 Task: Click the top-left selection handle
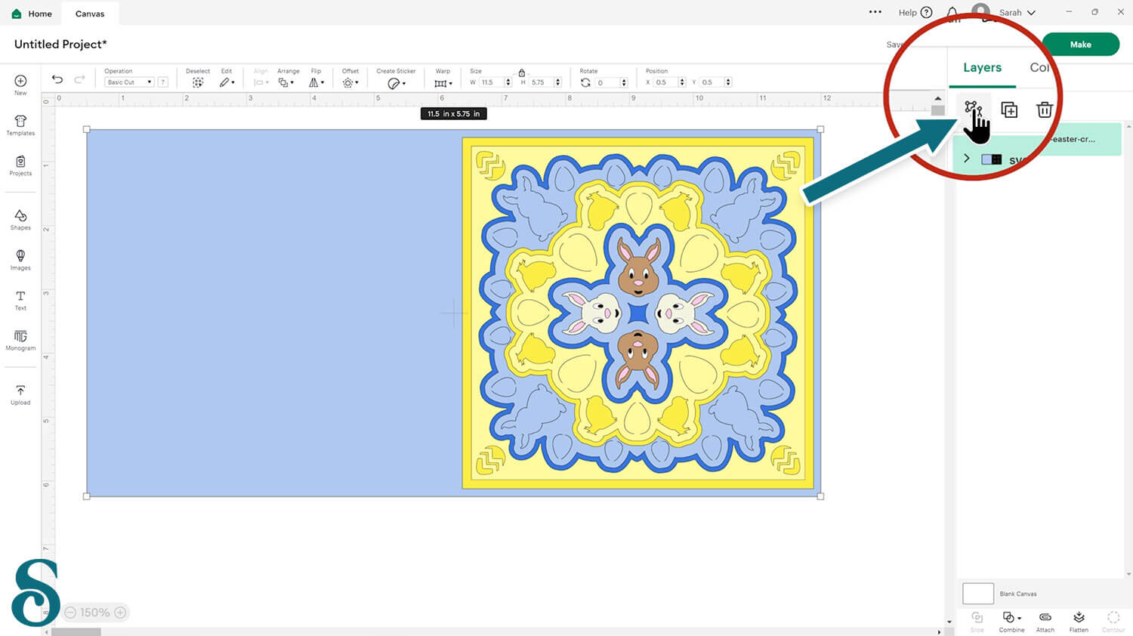click(x=86, y=129)
